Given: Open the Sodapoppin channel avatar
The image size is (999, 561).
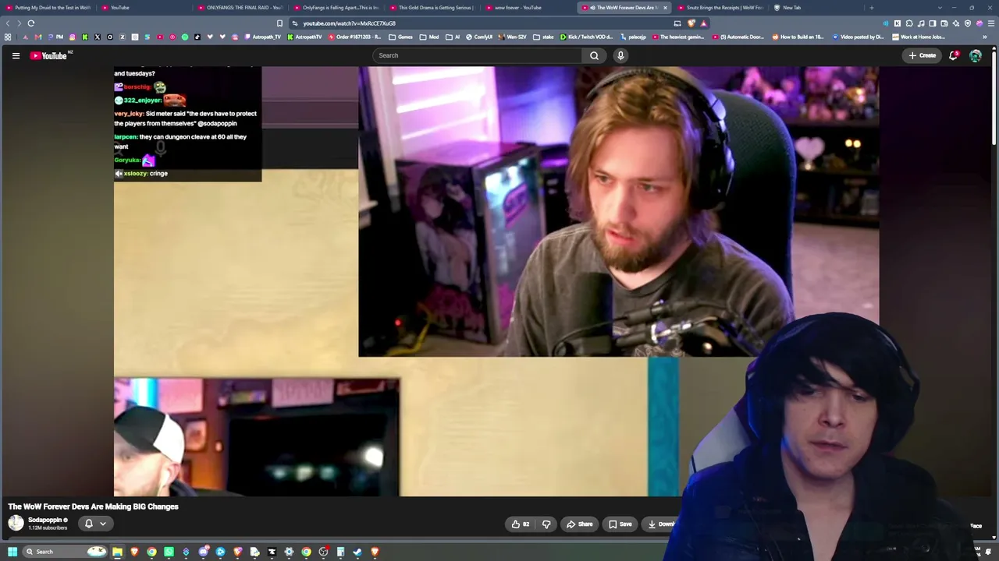Looking at the screenshot, I should coord(16,524).
